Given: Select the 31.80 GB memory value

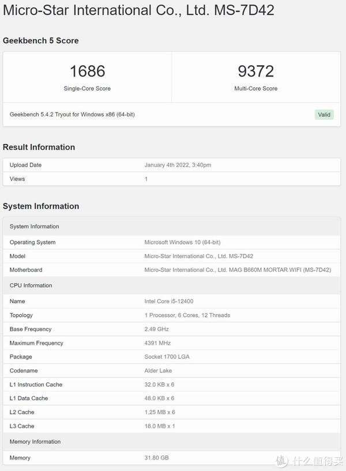Looking at the screenshot, I should 156,458.
